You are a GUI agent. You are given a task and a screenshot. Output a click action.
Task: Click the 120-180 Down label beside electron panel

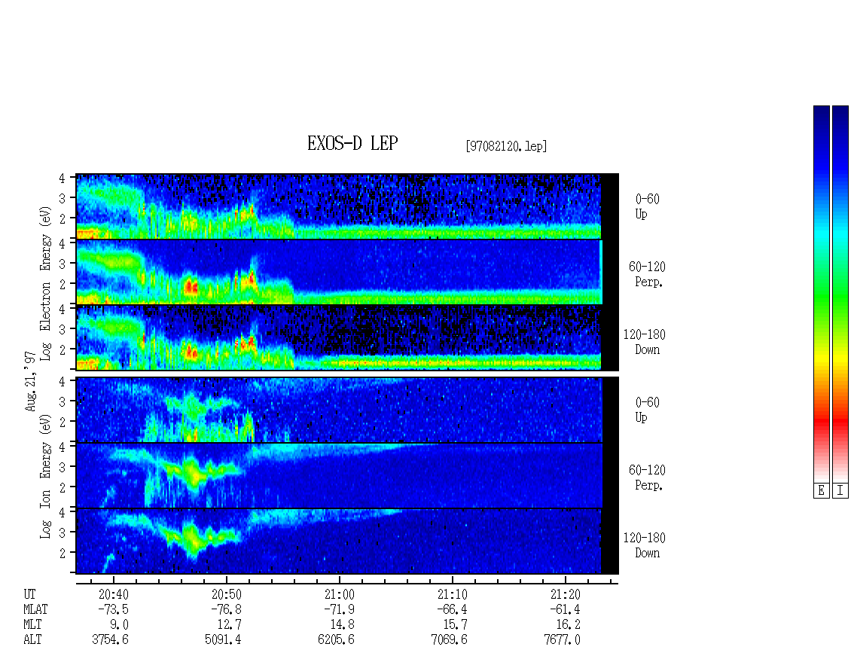(644, 342)
